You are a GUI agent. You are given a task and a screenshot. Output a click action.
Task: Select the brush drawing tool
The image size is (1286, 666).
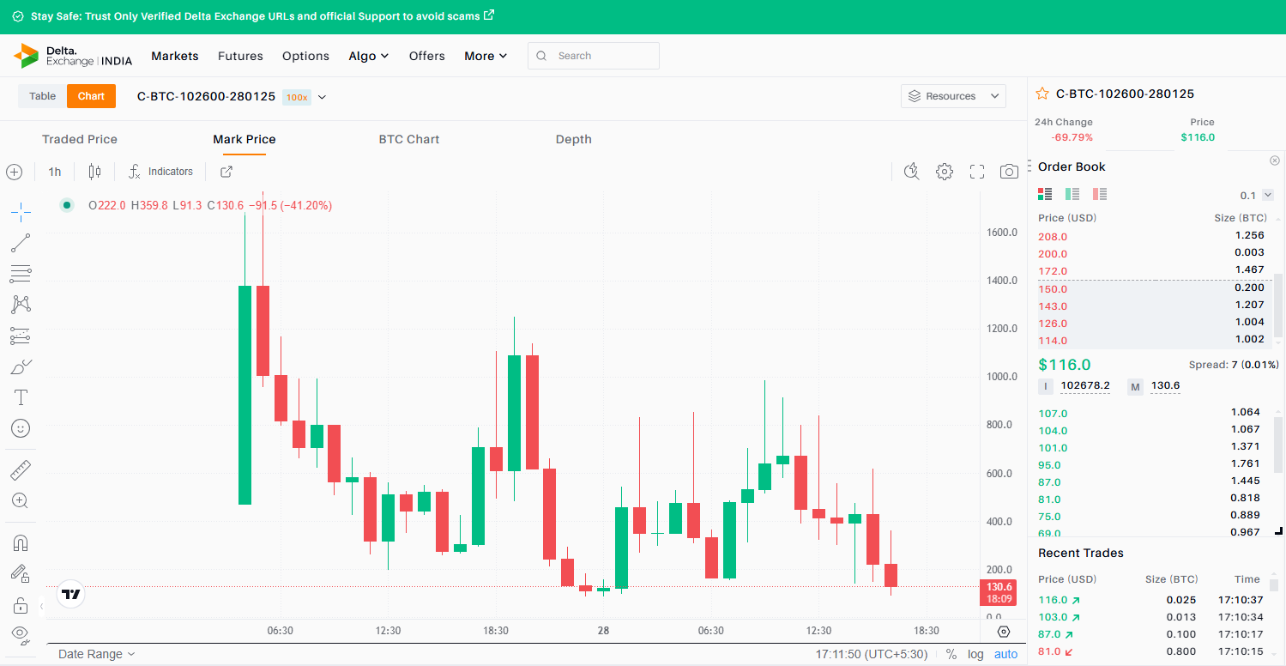21,366
